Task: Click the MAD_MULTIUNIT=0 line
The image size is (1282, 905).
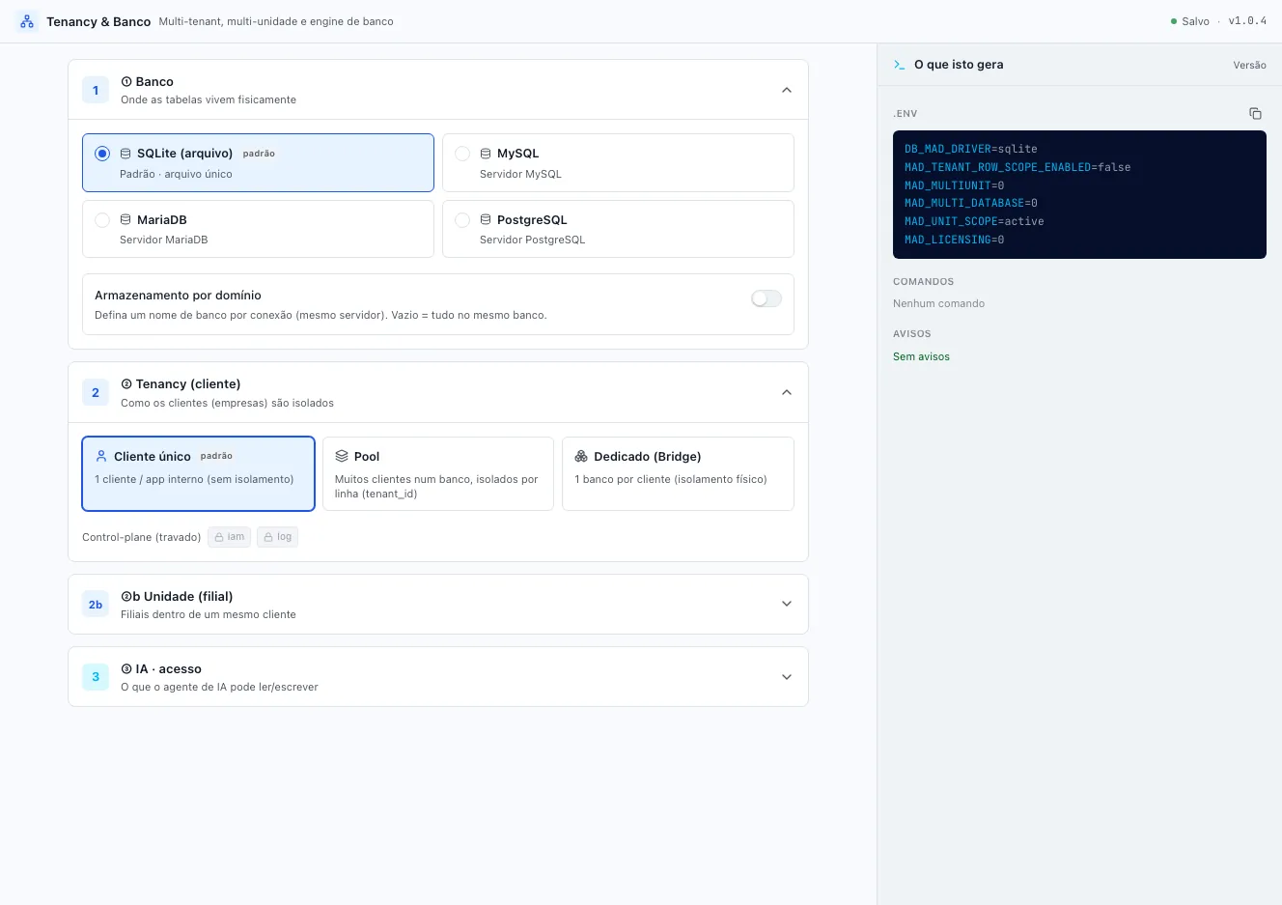Action: (x=955, y=185)
